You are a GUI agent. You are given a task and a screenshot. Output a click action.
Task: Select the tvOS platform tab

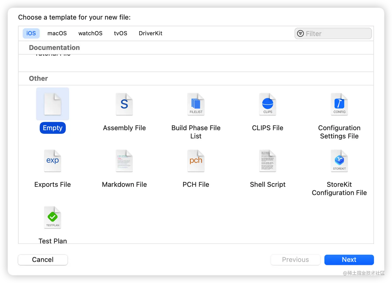coord(121,33)
